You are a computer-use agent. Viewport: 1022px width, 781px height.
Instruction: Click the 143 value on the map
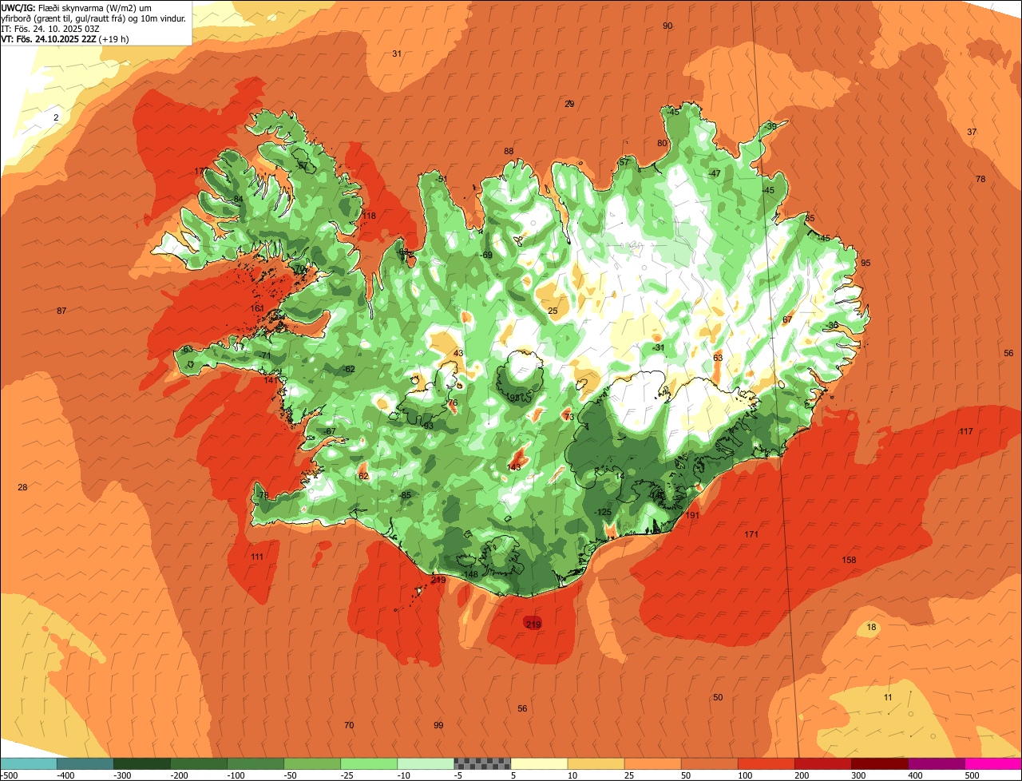point(514,468)
